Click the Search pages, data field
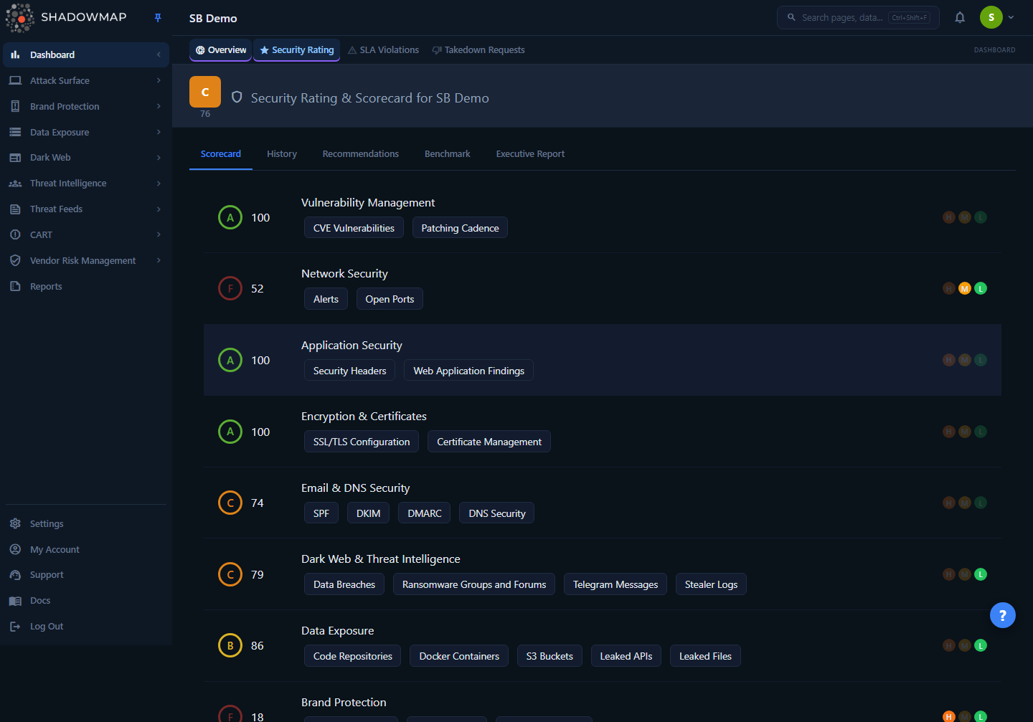 [x=858, y=17]
